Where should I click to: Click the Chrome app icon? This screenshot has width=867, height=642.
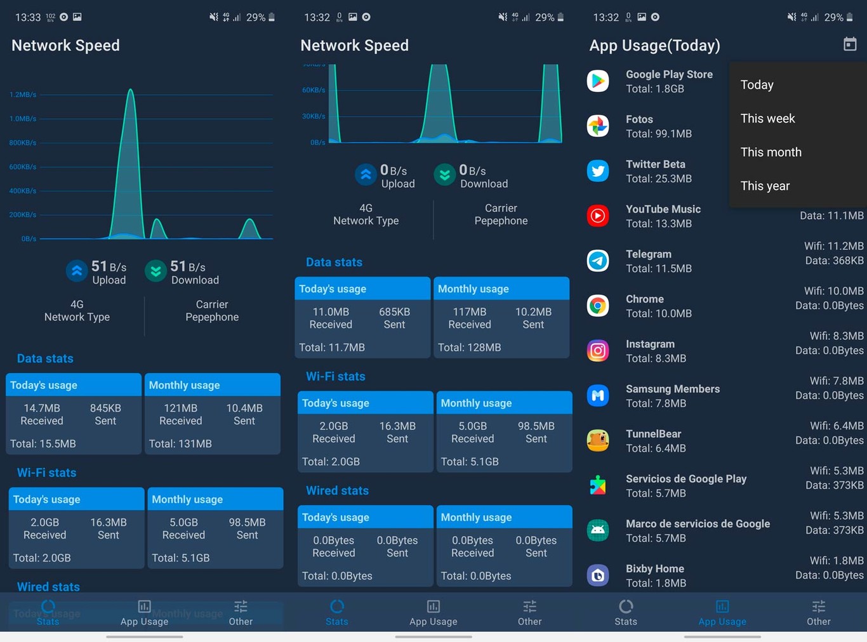597,306
